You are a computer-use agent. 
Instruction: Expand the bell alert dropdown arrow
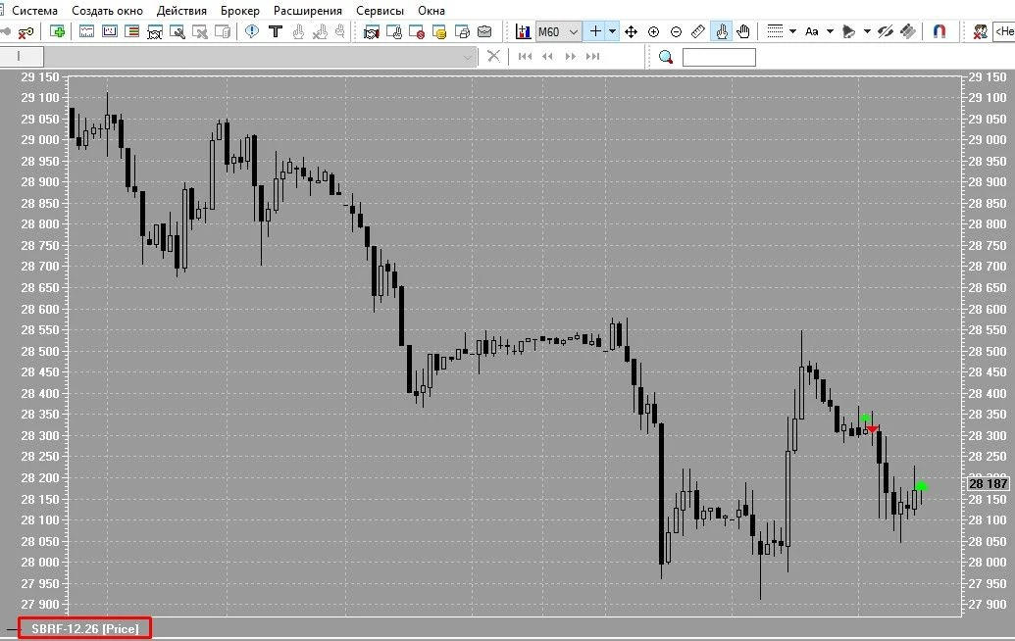point(867,31)
